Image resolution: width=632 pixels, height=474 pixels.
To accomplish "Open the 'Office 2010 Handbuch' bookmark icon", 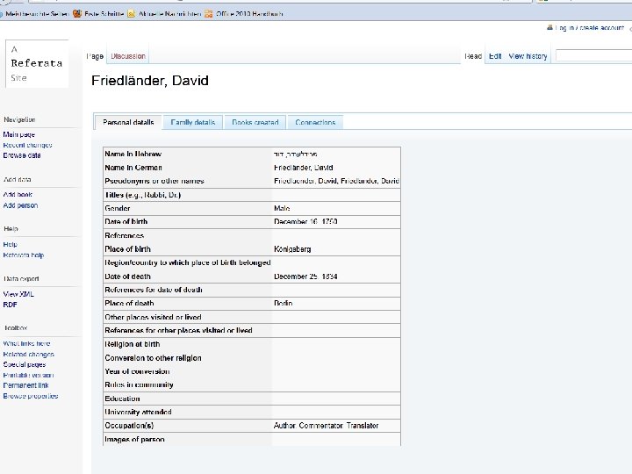I will pyautogui.click(x=208, y=14).
